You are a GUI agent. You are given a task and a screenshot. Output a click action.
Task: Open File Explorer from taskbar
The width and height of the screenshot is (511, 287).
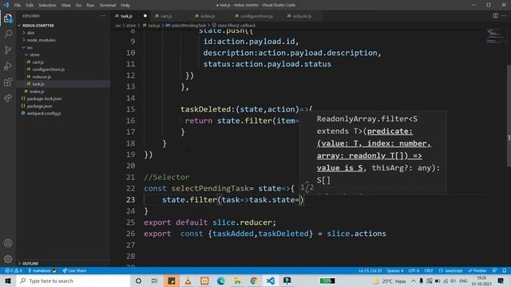pyautogui.click(x=237, y=281)
